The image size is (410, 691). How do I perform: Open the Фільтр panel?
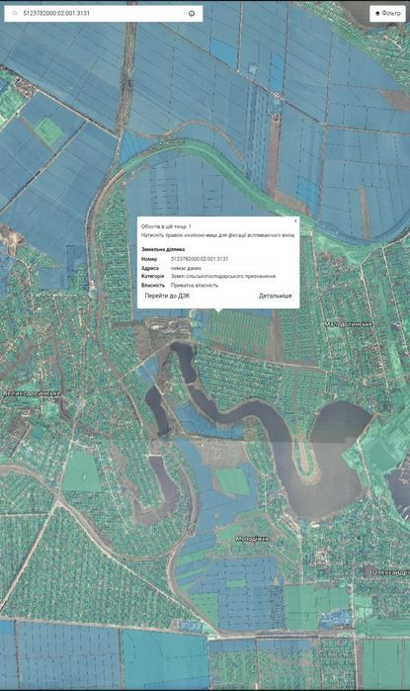coord(387,13)
